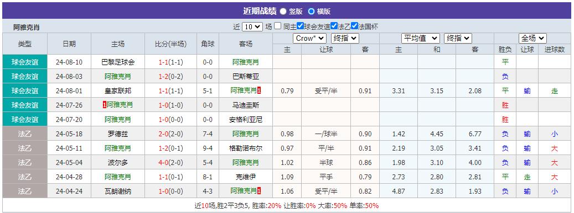The height and width of the screenshot is (213, 574).
Task: Click the corner count 8-1
Action: [208, 177]
